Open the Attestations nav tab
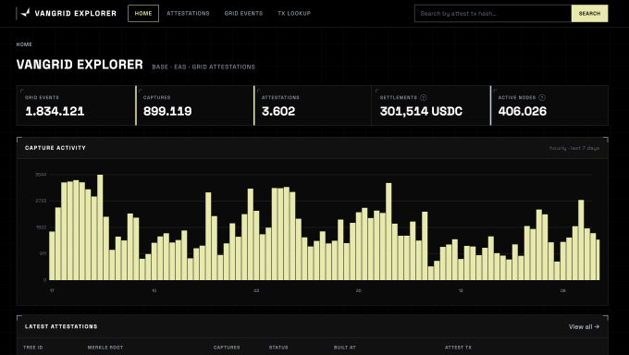The width and height of the screenshot is (629, 355). point(188,13)
